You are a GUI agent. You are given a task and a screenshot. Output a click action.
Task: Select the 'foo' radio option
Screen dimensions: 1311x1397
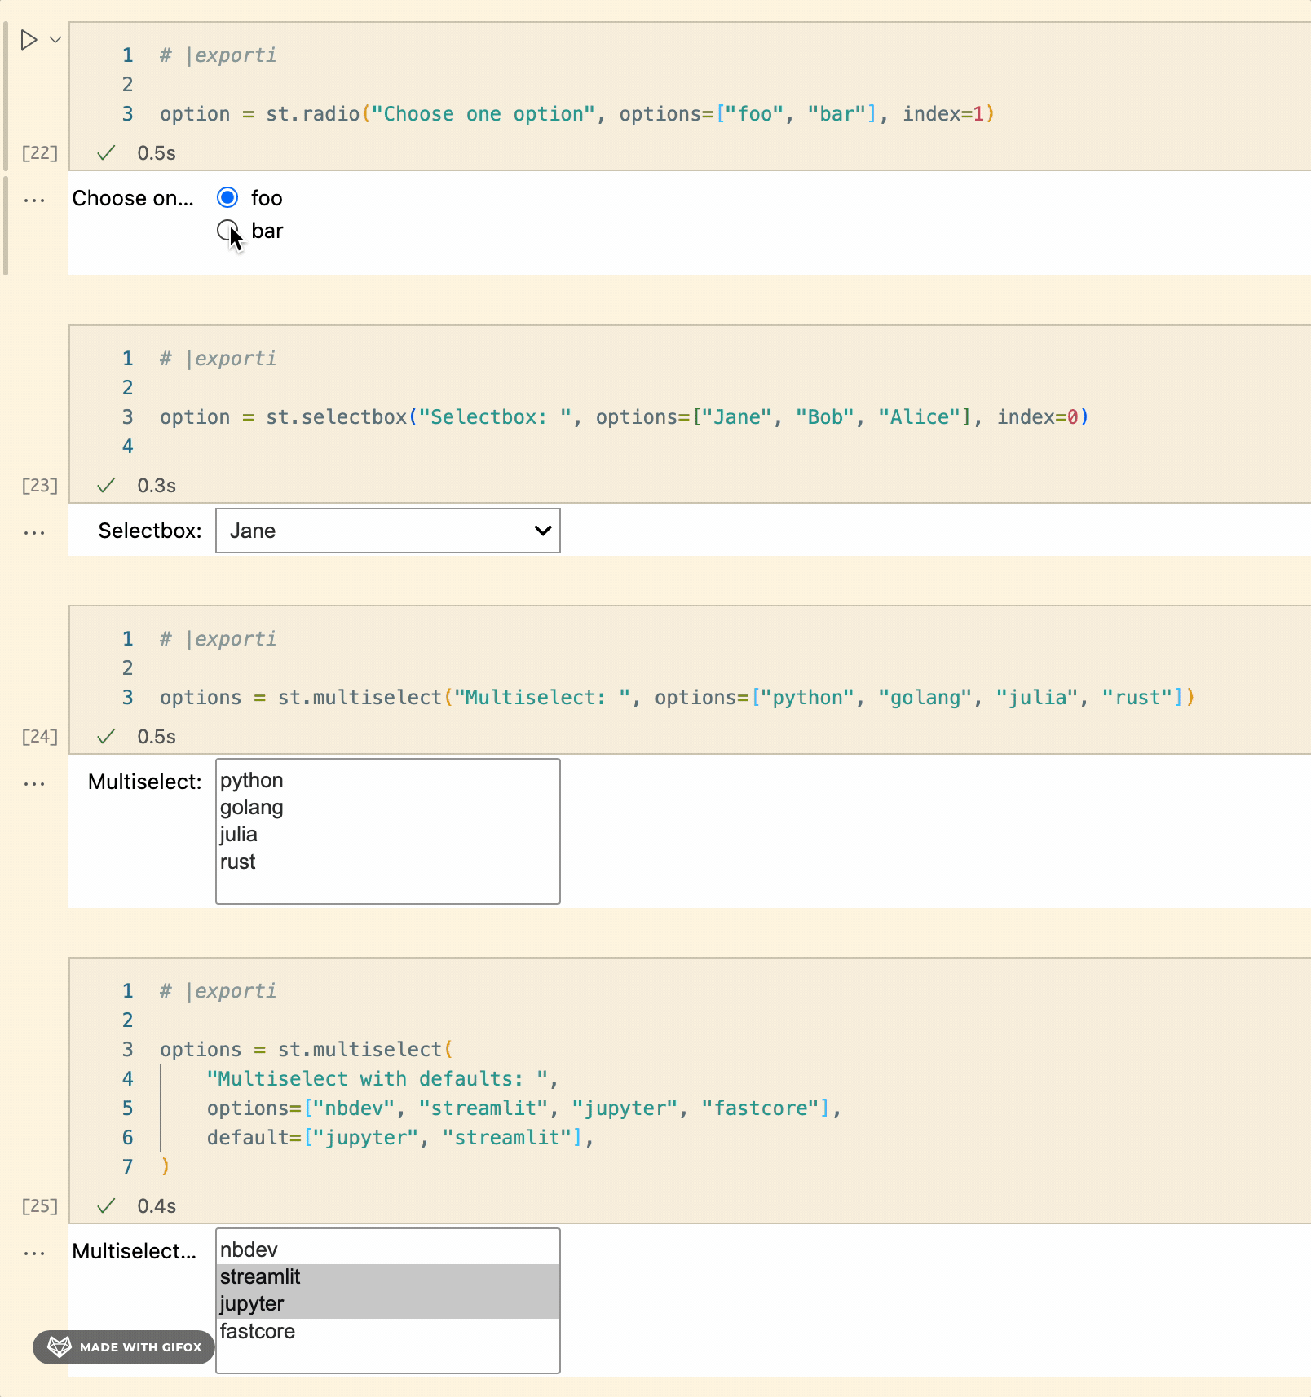228,197
